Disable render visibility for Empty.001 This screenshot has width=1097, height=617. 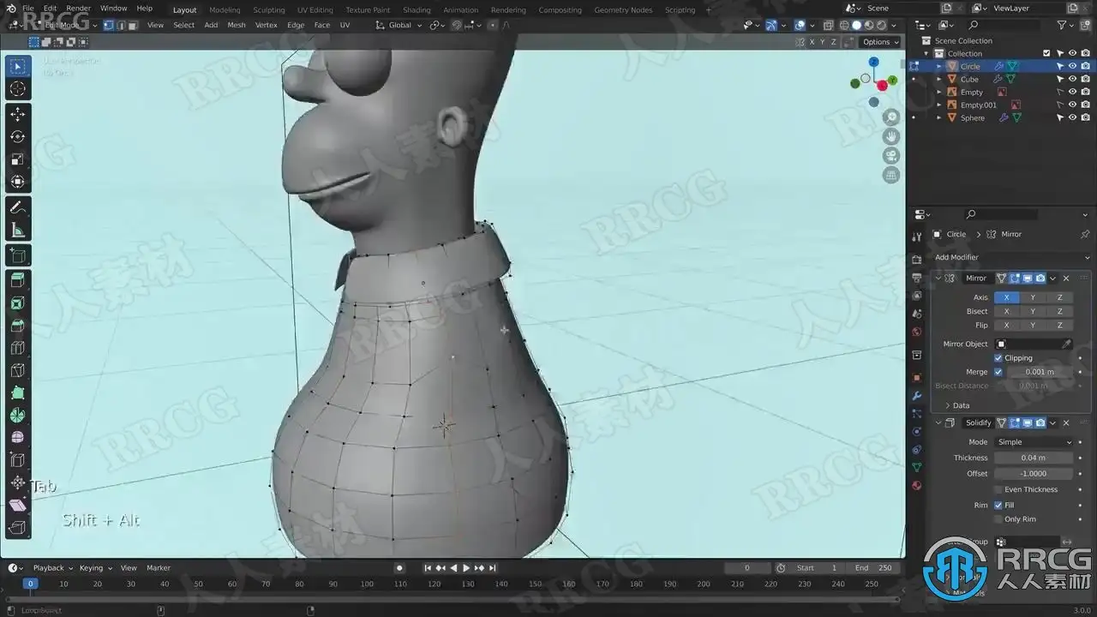[1084, 105]
